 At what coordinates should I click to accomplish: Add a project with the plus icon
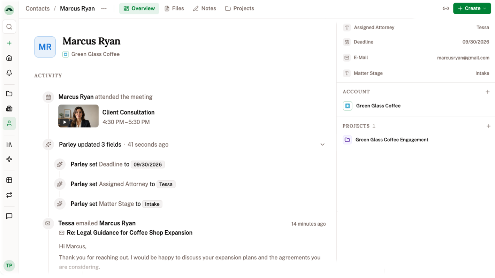(488, 126)
